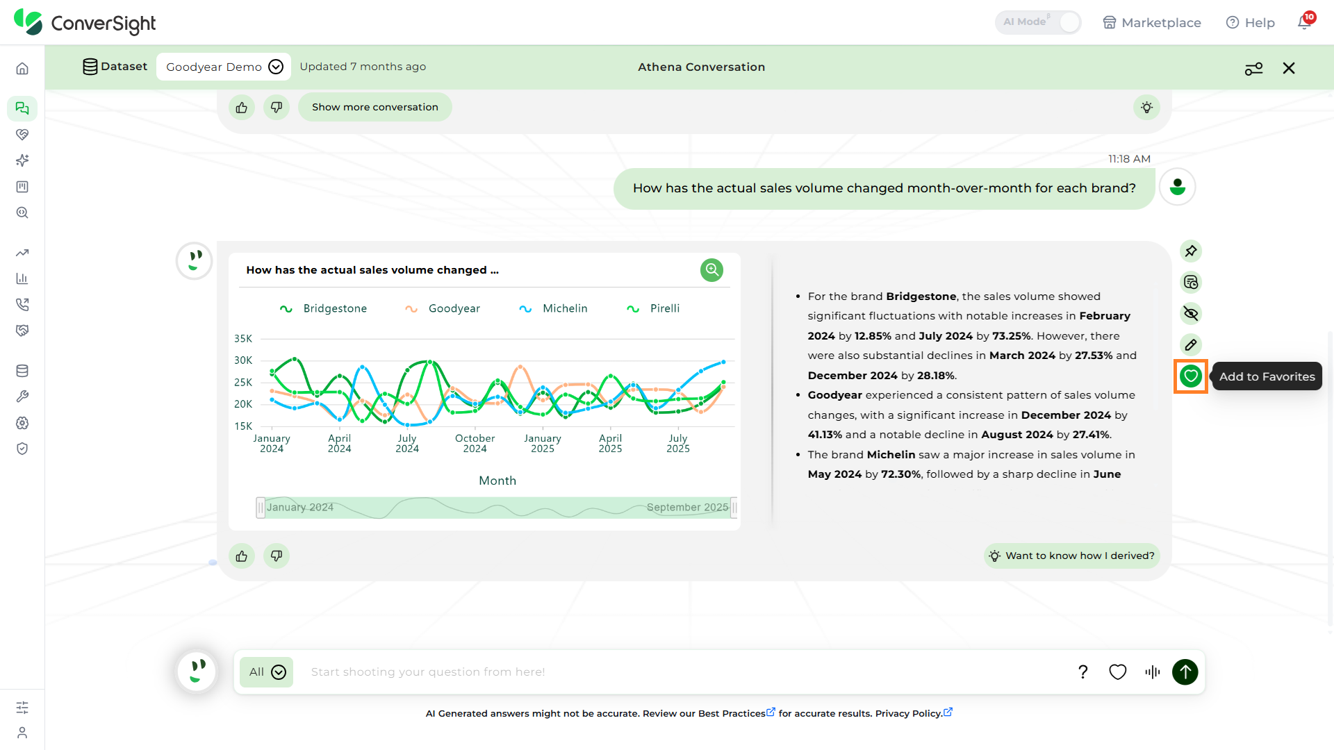Toggle AI Mode switch
The image size is (1334, 750).
[x=1038, y=22]
